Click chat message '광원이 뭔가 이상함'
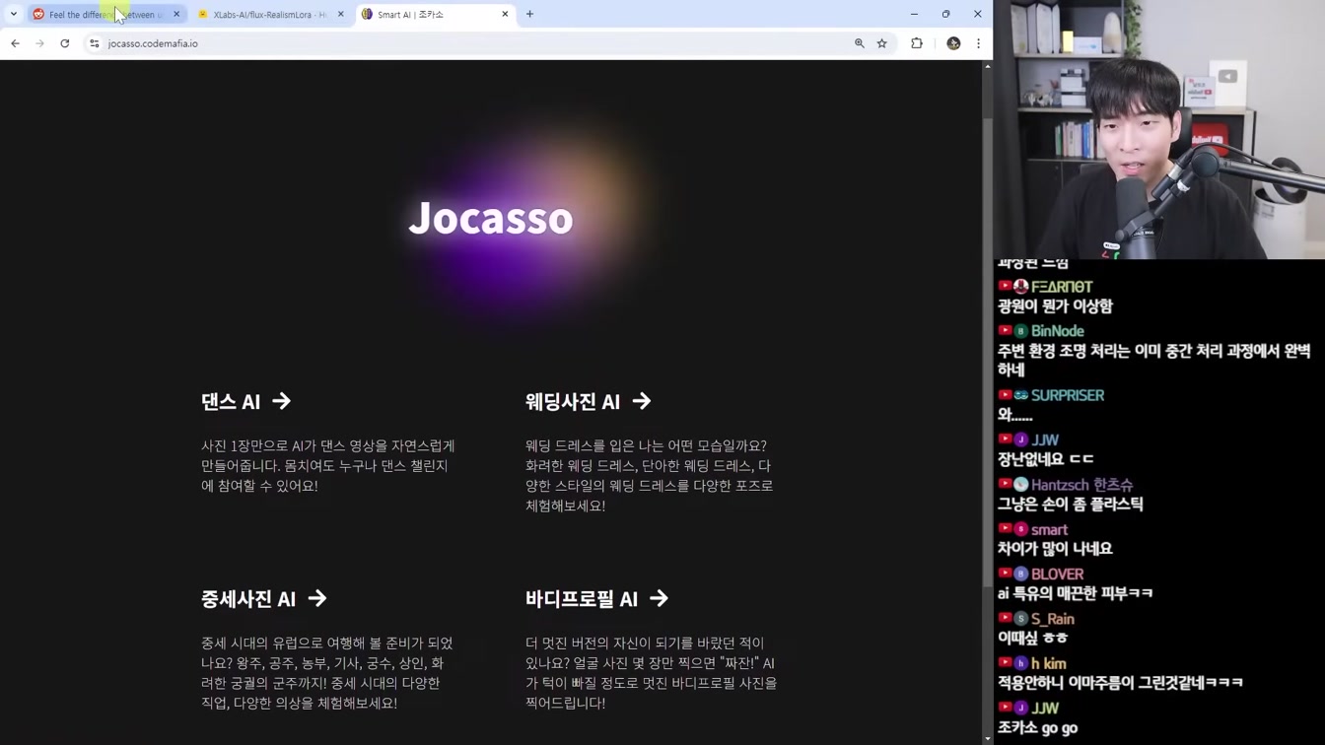The width and height of the screenshot is (1325, 745). coord(1055,306)
